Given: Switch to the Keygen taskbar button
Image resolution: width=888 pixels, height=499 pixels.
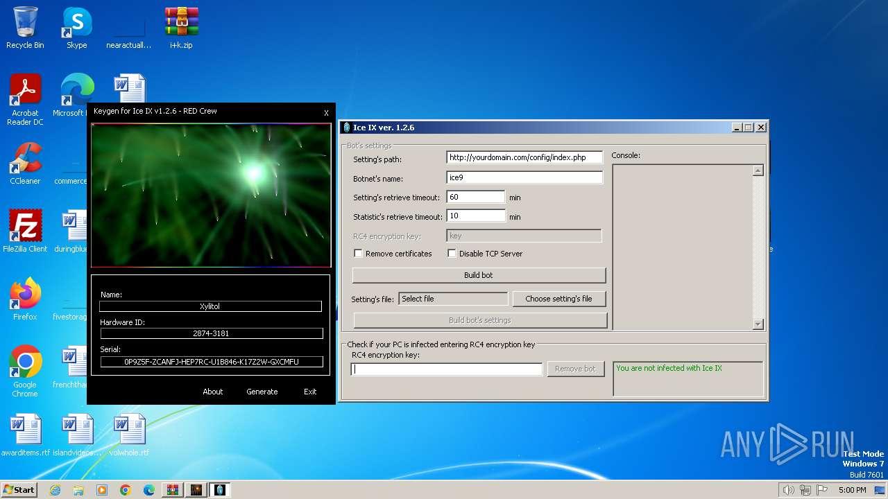Looking at the screenshot, I should click(196, 490).
